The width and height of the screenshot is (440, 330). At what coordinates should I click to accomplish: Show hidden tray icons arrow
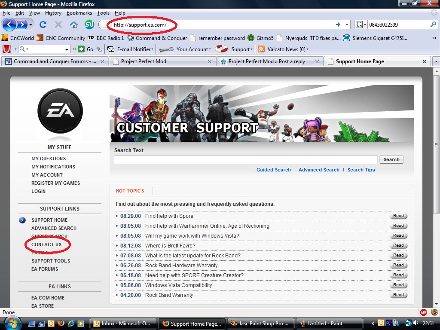tap(373, 324)
